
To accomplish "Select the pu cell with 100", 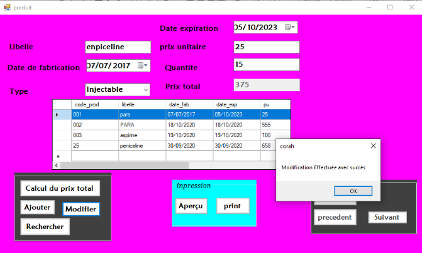I will coord(275,135).
